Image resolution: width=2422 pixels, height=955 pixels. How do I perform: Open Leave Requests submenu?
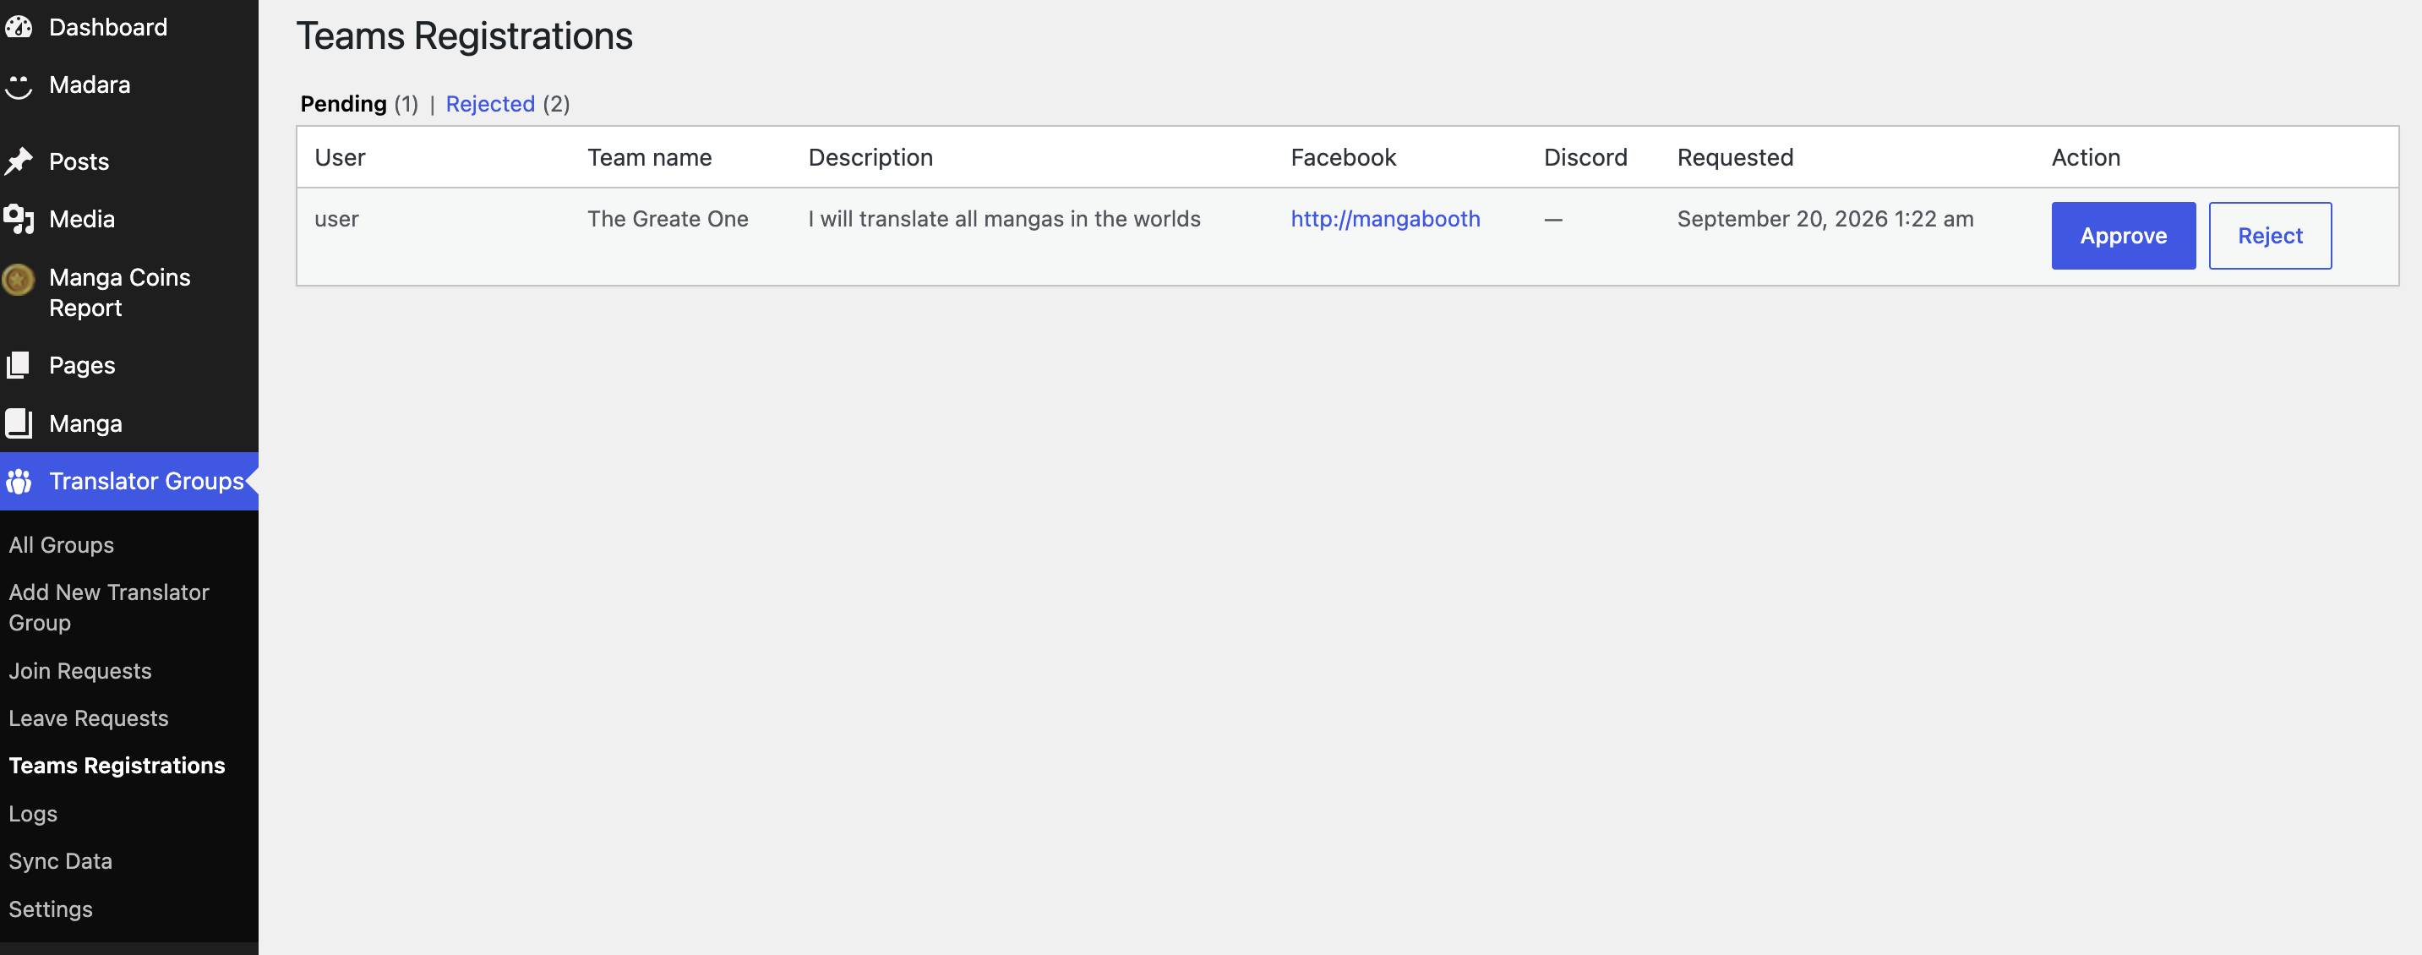(x=89, y=719)
